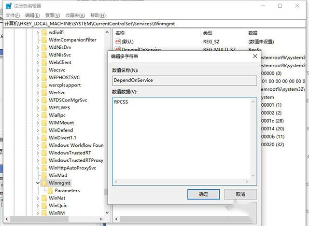The height and width of the screenshot is (226, 309).
Task: Collapse the Winmgmt tree node
Action: (x=38, y=183)
